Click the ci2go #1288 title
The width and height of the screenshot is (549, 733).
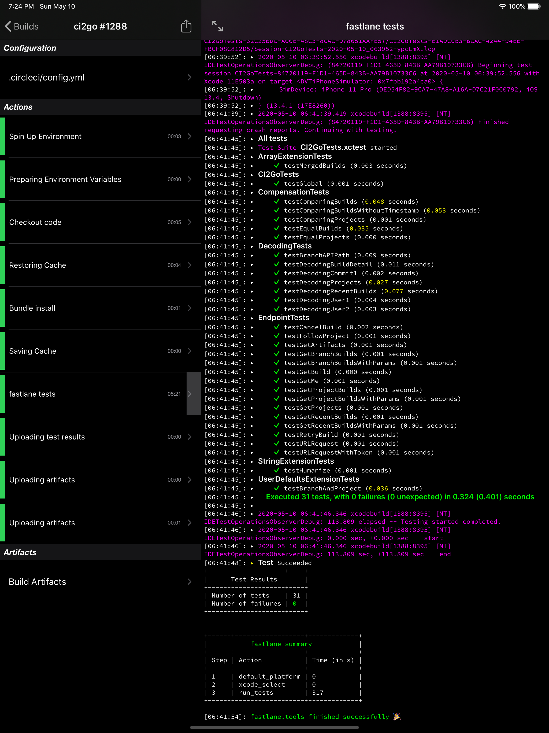click(x=100, y=27)
